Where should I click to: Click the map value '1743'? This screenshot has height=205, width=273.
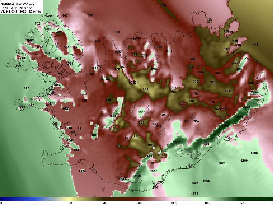point(70,140)
